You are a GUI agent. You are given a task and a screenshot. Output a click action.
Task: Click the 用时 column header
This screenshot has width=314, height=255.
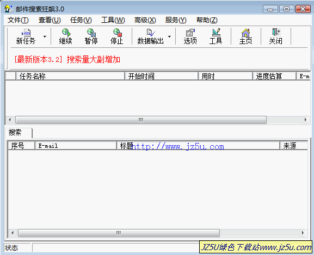click(x=225, y=76)
